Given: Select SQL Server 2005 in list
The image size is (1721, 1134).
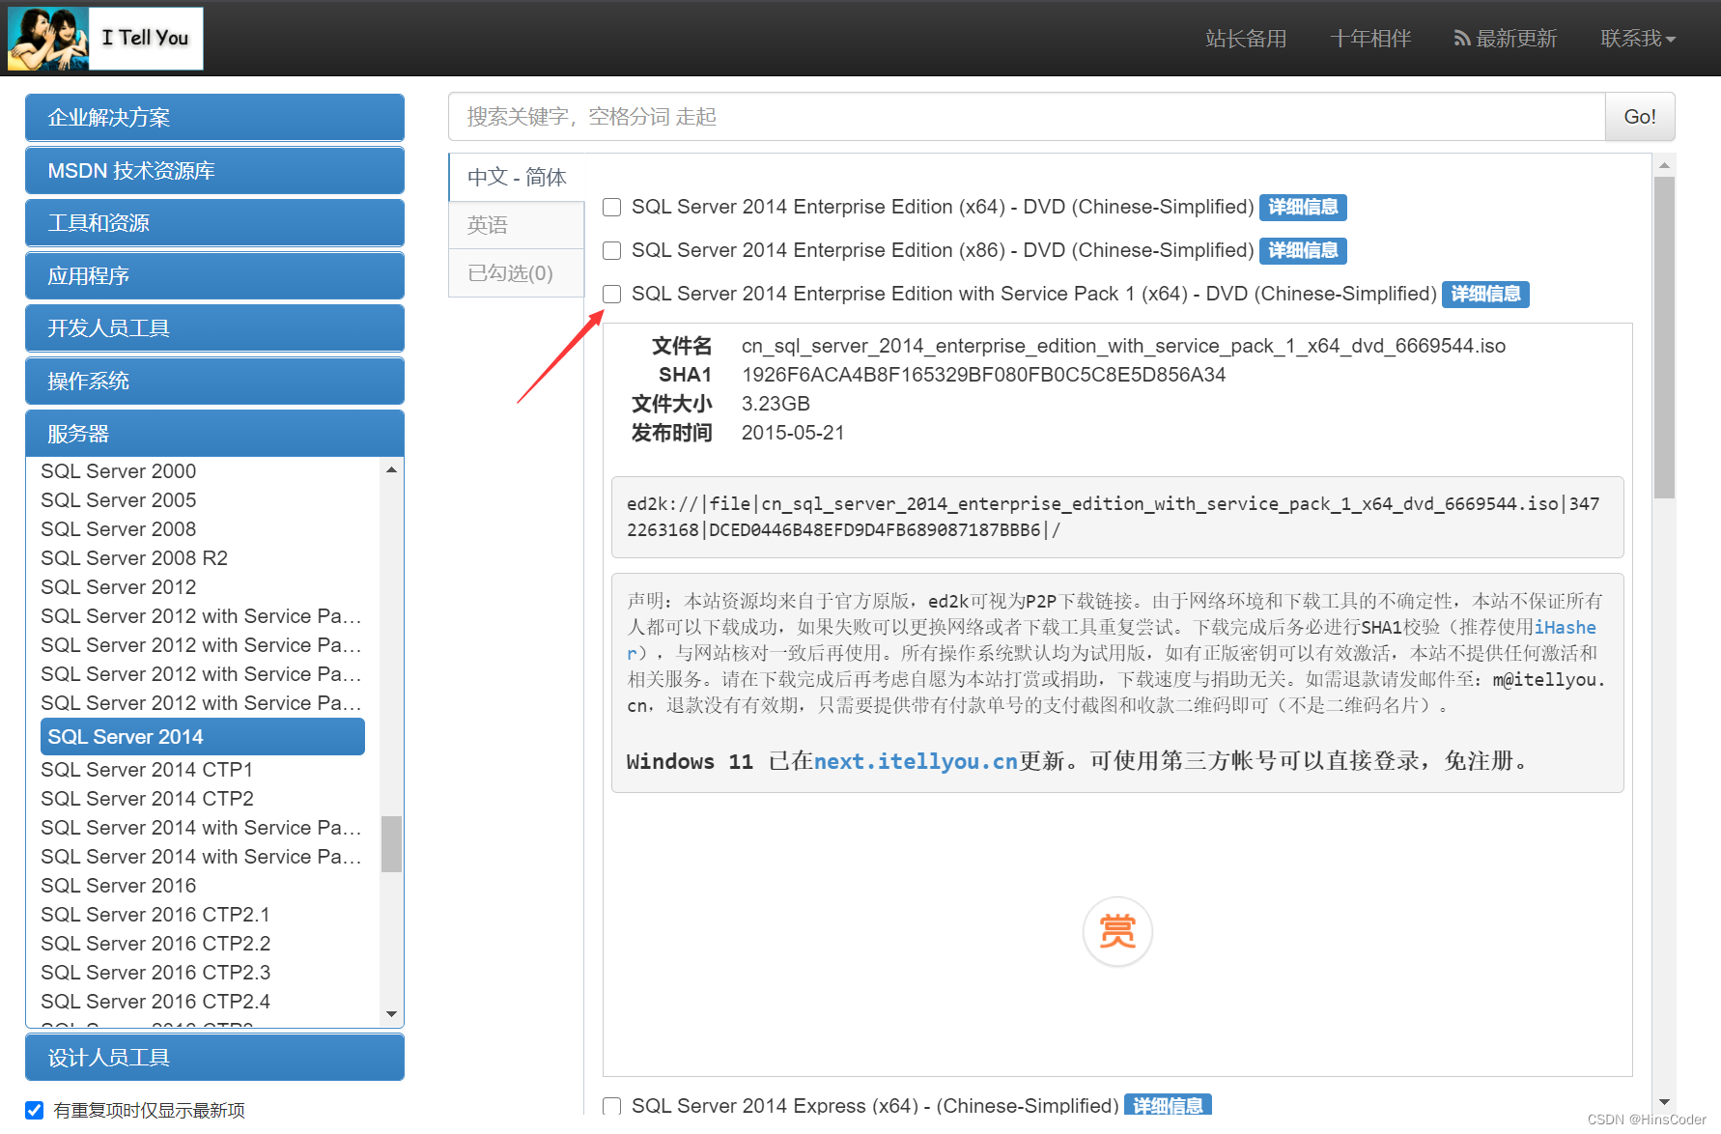Looking at the screenshot, I should 119,500.
